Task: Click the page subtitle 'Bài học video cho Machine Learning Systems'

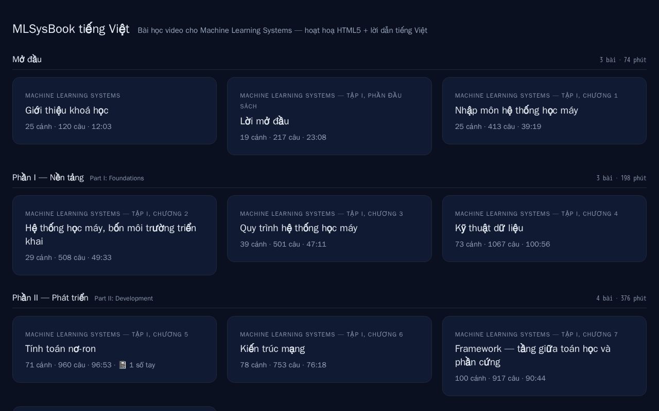Action: coord(215,30)
